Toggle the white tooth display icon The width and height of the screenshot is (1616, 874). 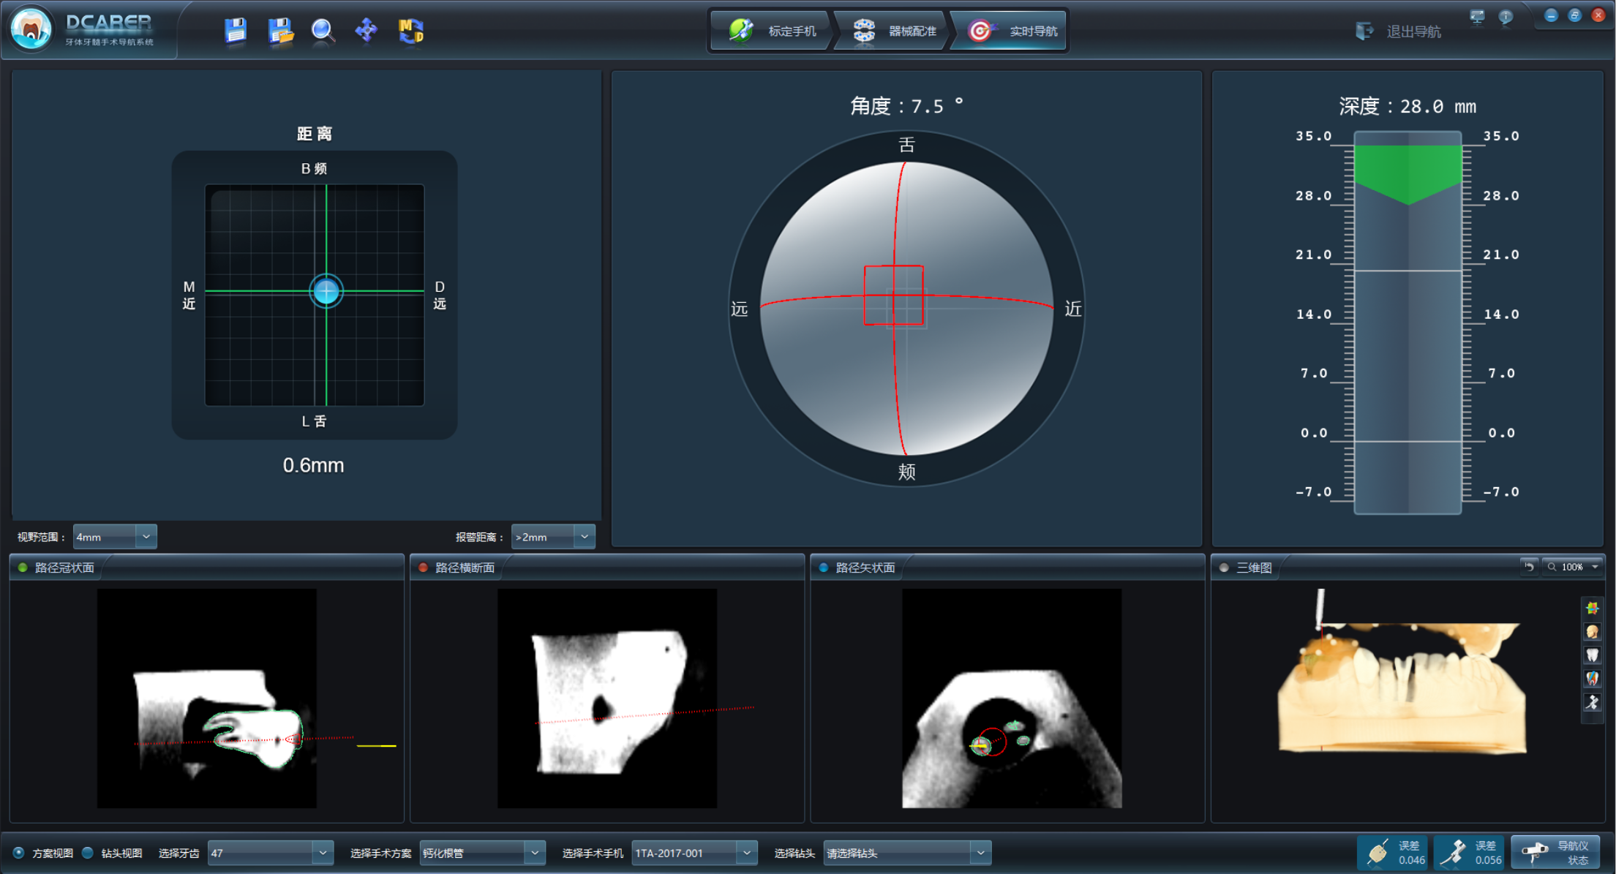[1592, 655]
